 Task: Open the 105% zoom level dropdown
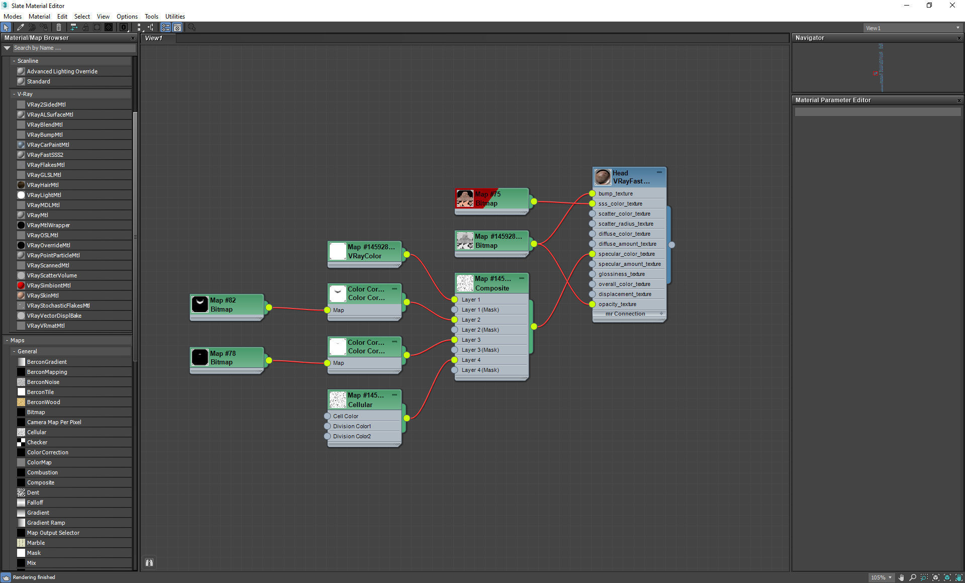pyautogui.click(x=890, y=577)
